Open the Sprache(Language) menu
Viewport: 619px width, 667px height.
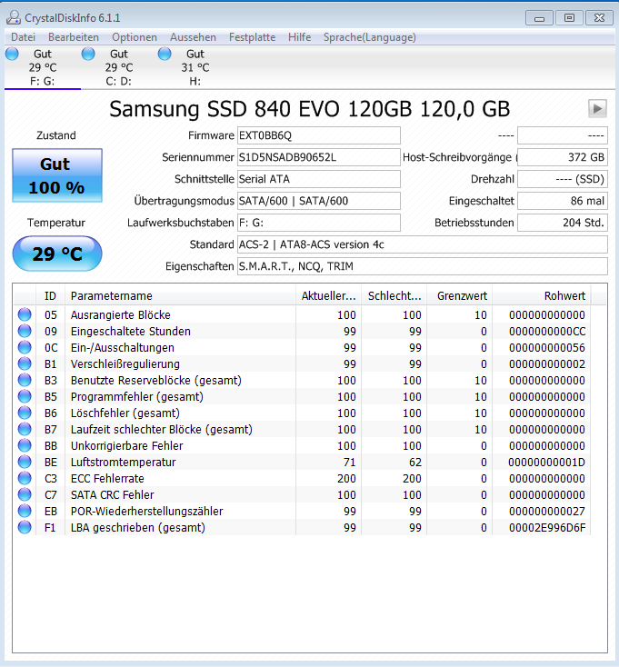(370, 37)
